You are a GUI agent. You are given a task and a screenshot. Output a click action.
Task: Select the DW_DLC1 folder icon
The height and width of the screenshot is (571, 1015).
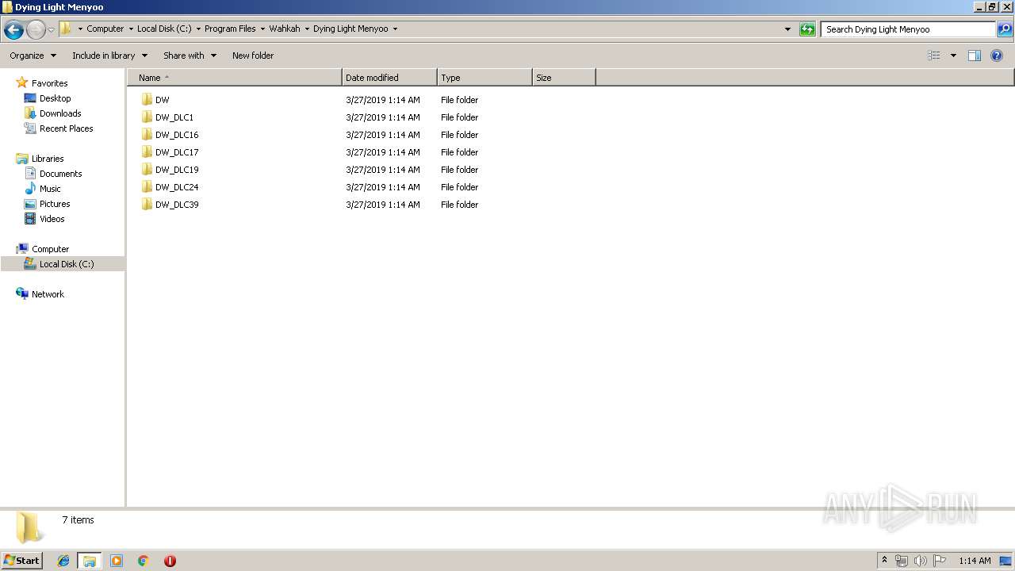tap(147, 117)
